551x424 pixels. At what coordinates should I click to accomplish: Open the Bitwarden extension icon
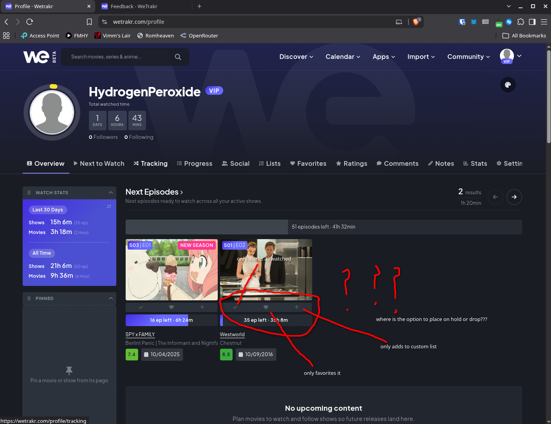pyautogui.click(x=462, y=22)
